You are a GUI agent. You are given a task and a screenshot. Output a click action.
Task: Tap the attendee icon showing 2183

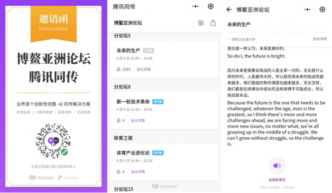tap(119, 69)
